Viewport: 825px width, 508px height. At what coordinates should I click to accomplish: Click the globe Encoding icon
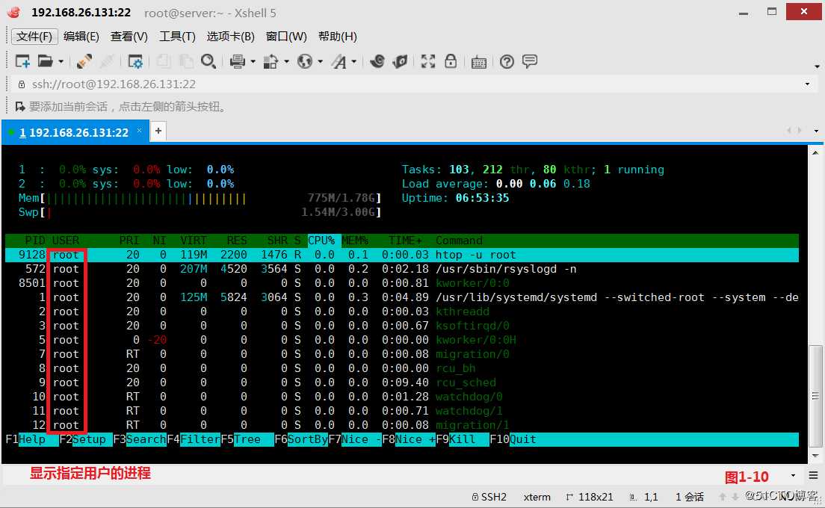305,61
